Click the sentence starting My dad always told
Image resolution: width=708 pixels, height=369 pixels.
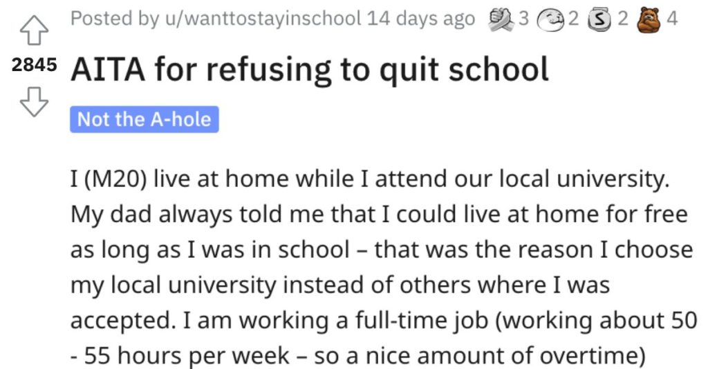pyautogui.click(x=379, y=215)
